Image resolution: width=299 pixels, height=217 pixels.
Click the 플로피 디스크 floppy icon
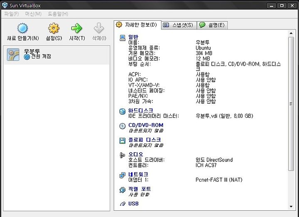[x=123, y=141]
